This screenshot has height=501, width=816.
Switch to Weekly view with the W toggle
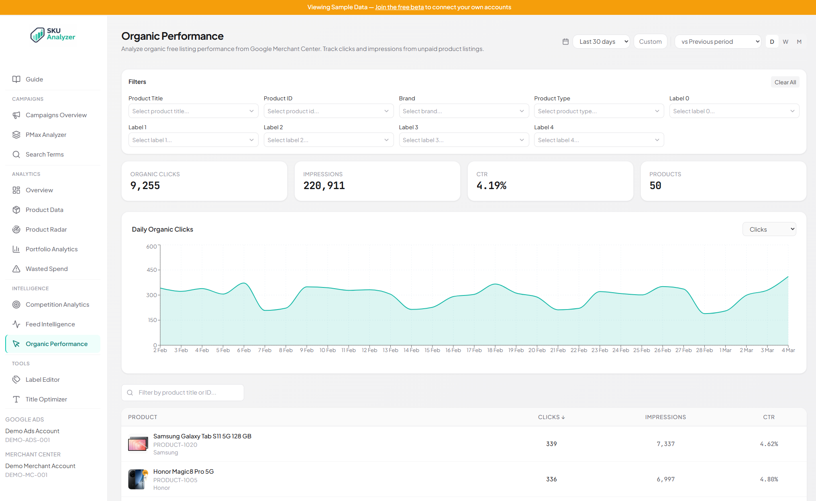click(785, 41)
